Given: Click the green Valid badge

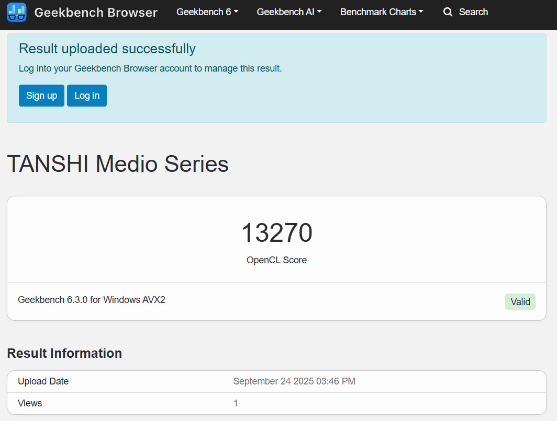Looking at the screenshot, I should click(x=520, y=302).
